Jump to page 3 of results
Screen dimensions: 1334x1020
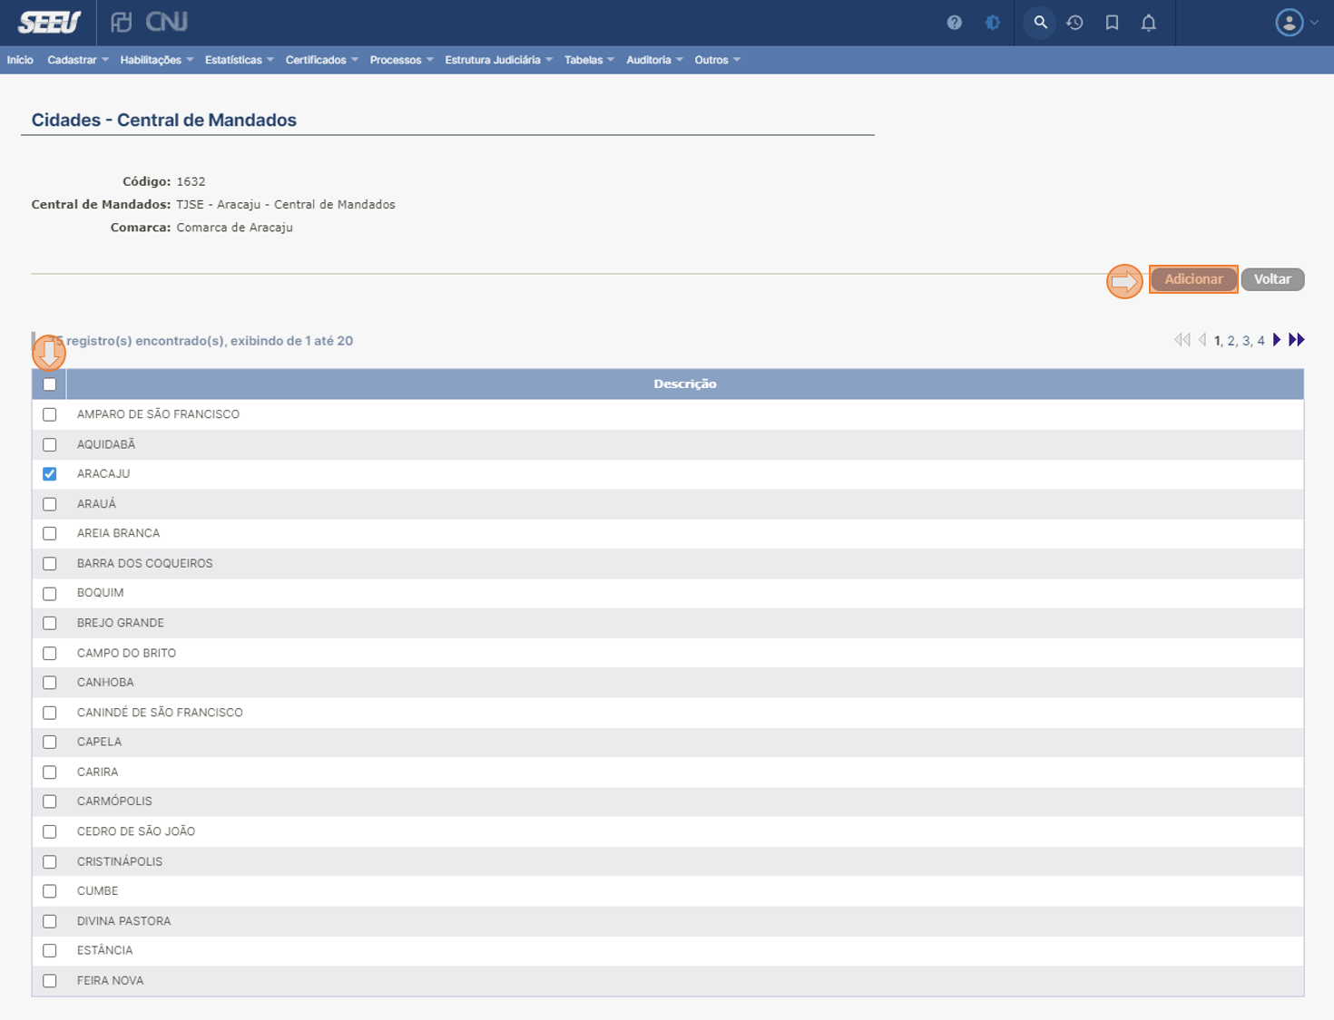[x=1246, y=341]
